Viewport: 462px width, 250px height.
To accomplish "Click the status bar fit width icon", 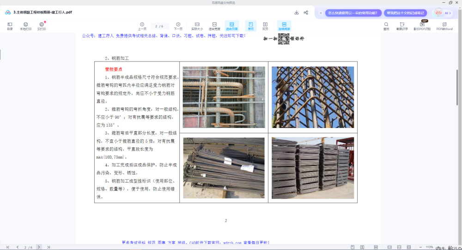I will pos(399,247).
